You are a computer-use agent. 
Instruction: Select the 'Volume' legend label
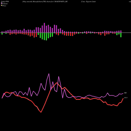coord(5,4)
